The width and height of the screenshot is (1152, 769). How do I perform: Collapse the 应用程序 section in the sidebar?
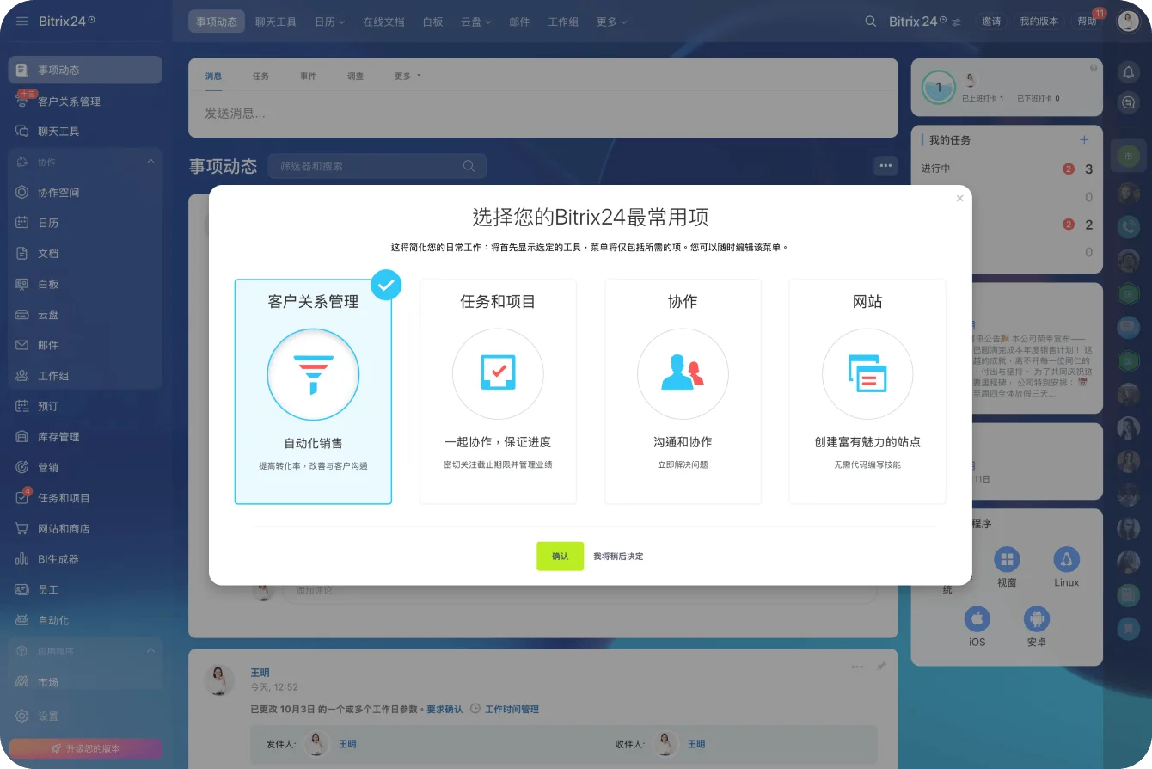click(150, 651)
